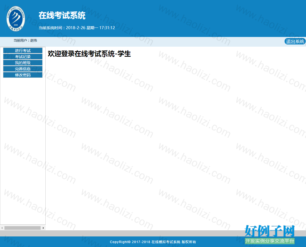This screenshot has width=306, height=247.
Task: Click the CopyRight 2017-2018 footer text
Action: (153, 242)
